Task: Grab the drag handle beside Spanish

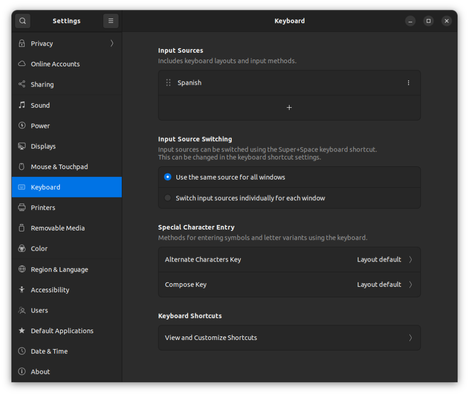Action: [x=168, y=83]
